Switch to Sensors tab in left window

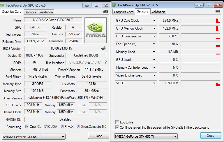click(x=30, y=12)
